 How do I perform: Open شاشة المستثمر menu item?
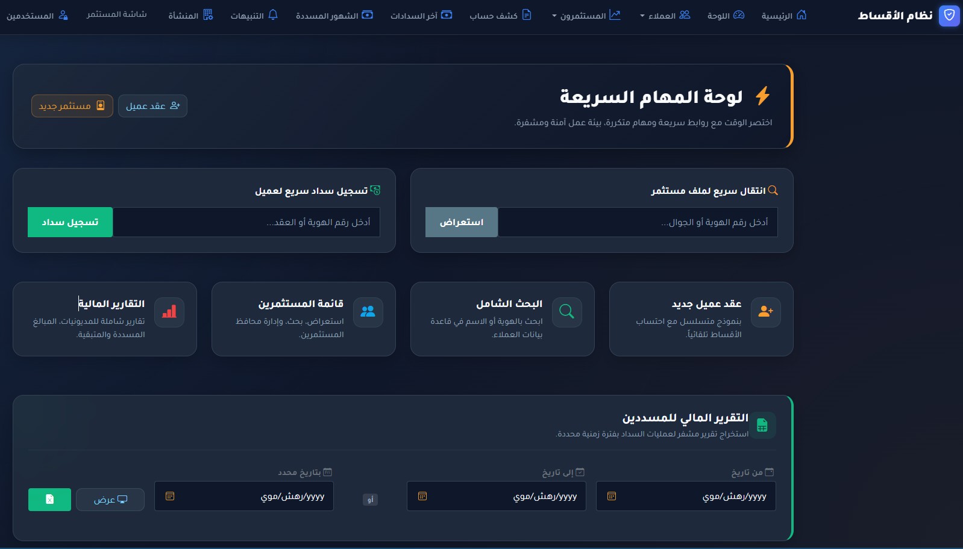pyautogui.click(x=116, y=14)
